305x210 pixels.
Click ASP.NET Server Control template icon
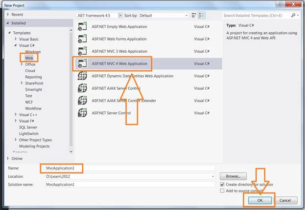82,113
